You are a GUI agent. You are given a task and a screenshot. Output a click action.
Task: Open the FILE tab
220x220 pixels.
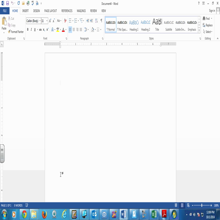(5, 11)
